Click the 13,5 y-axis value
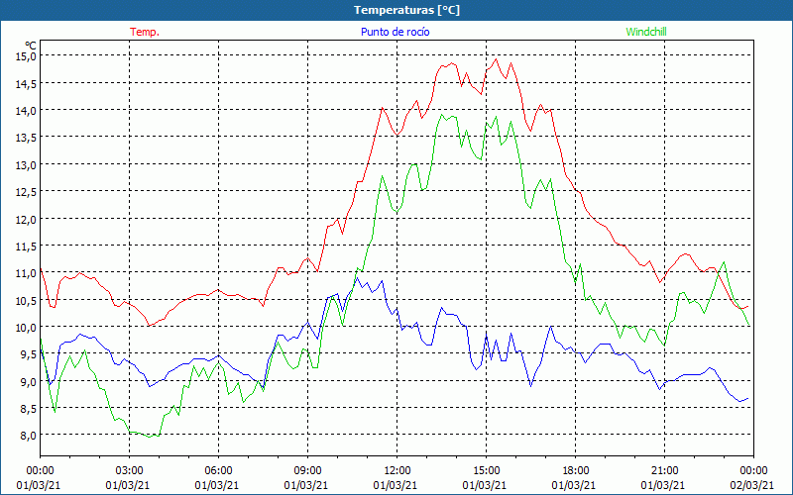The width and height of the screenshot is (793, 495). coord(27,138)
